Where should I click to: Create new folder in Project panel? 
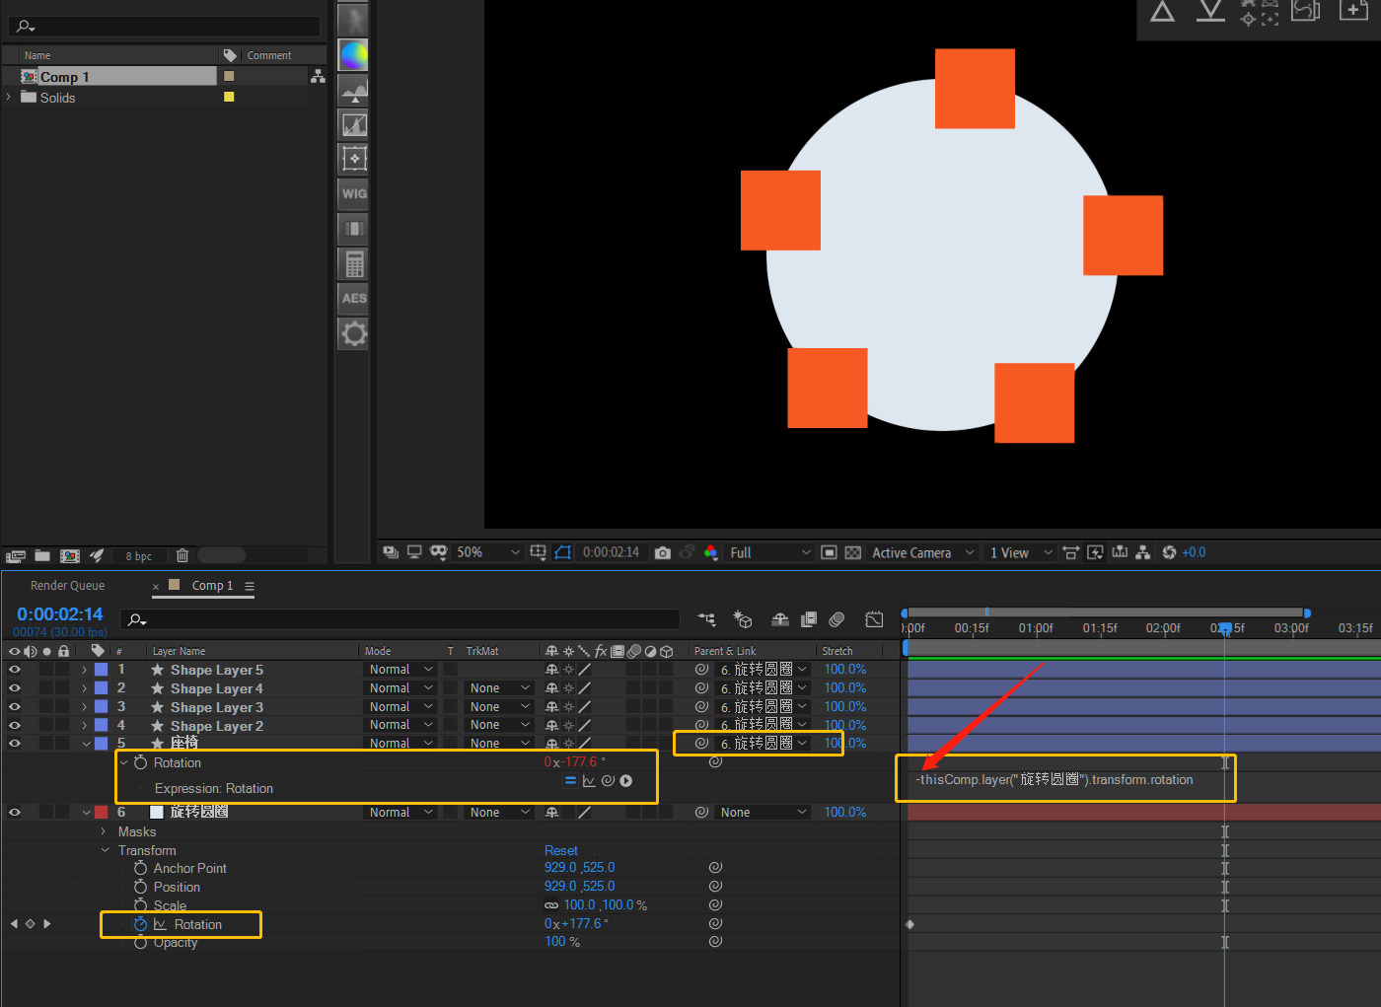42,555
